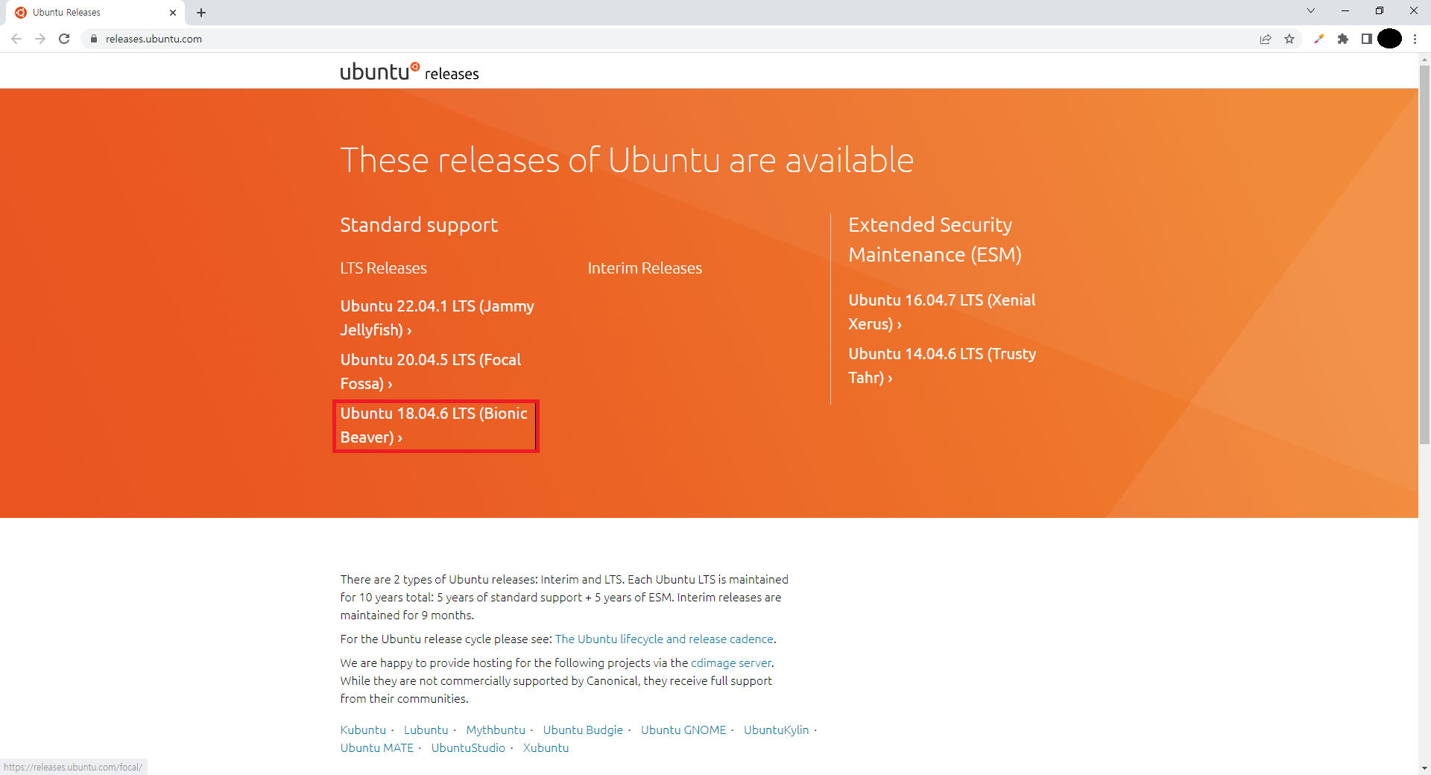Image resolution: width=1431 pixels, height=775 pixels.
Task: Close the Ubuntu Releases tab
Action: tap(173, 13)
